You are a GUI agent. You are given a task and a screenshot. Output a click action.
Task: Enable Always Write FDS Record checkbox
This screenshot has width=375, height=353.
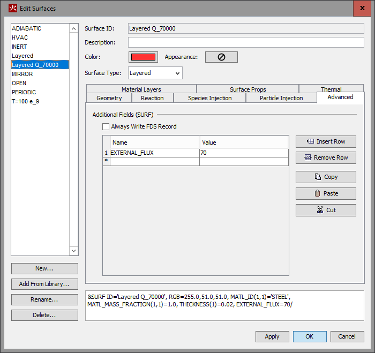coord(106,126)
